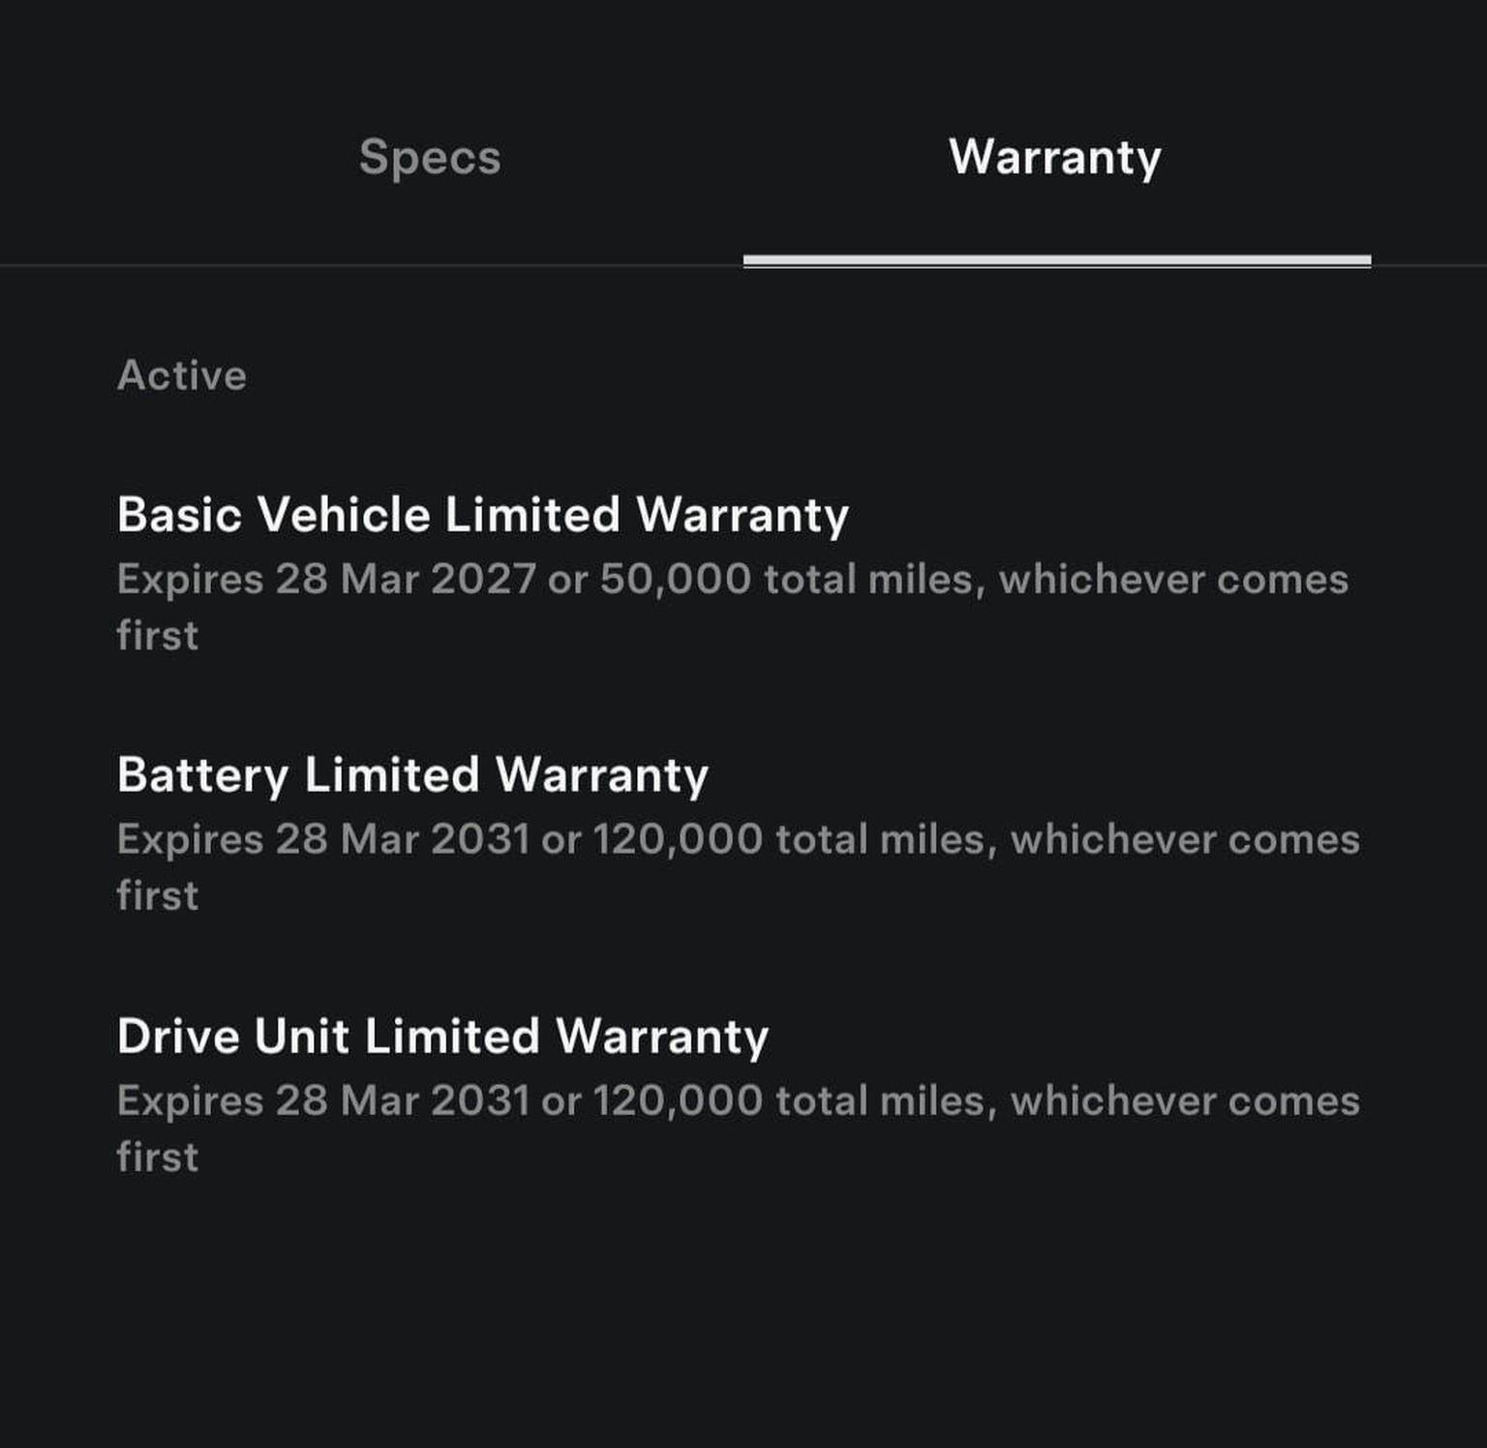Switch to the Specs tab
The height and width of the screenshot is (1448, 1487).
click(x=430, y=157)
